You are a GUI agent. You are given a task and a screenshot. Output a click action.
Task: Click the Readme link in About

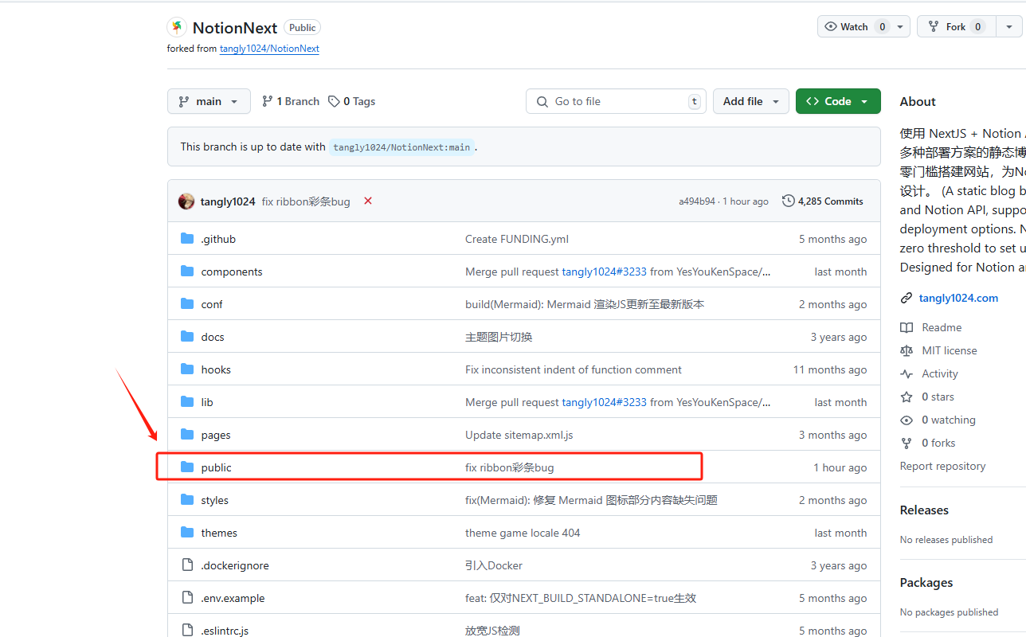click(x=942, y=327)
